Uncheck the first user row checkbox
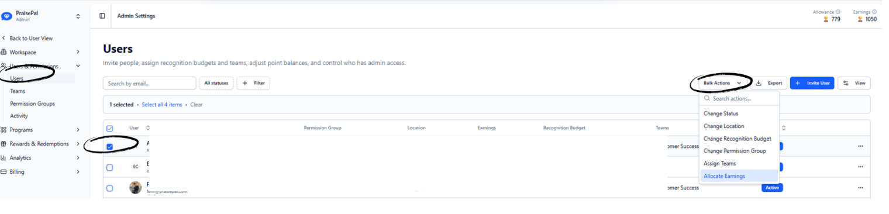 [x=109, y=147]
